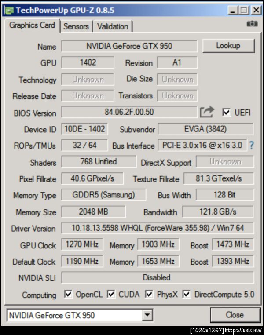
Task: Switch to the Sensors tab
Action: click(x=76, y=26)
